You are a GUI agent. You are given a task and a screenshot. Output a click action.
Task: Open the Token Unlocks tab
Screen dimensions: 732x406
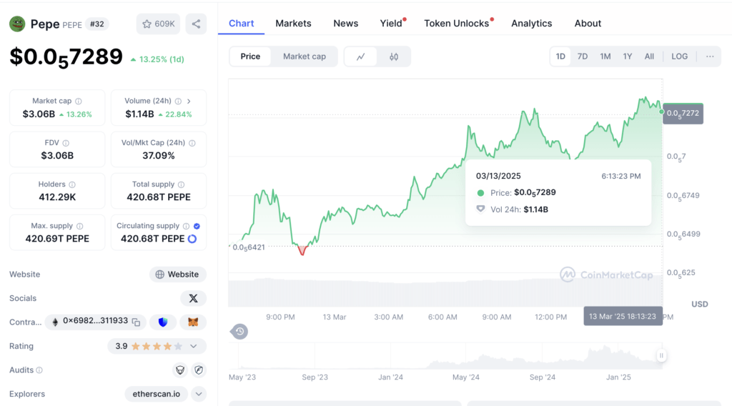457,24
